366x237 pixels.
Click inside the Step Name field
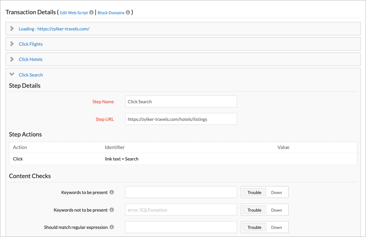[x=181, y=101]
